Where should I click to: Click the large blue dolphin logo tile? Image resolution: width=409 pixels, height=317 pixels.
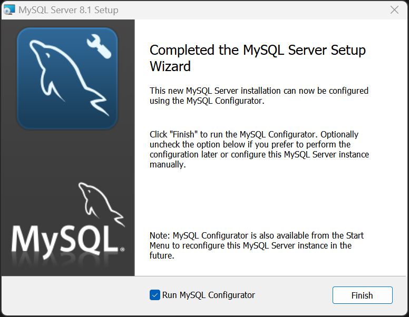tap(67, 78)
